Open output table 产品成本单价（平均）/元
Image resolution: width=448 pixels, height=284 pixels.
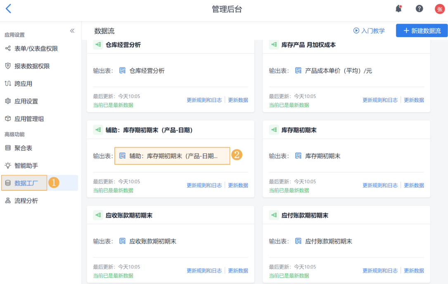pos(338,71)
